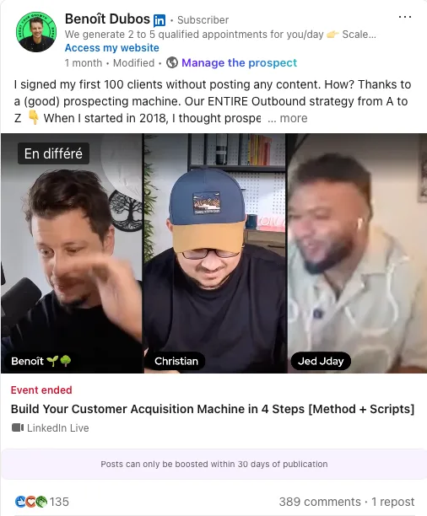
Task: Click the 'Manage the prospect' link
Action: pos(239,62)
